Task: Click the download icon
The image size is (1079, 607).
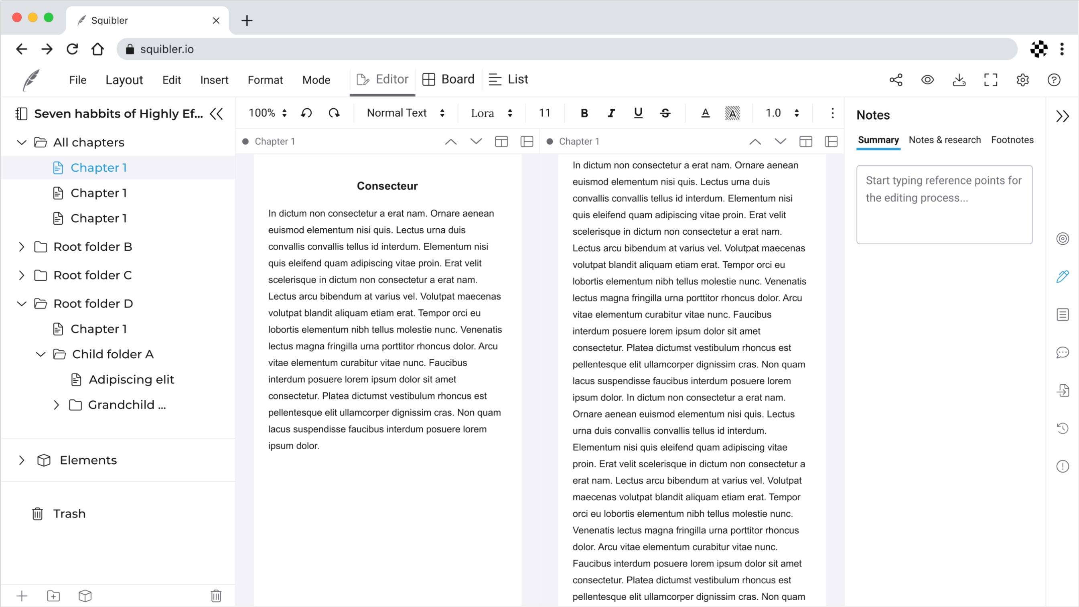Action: click(x=959, y=79)
